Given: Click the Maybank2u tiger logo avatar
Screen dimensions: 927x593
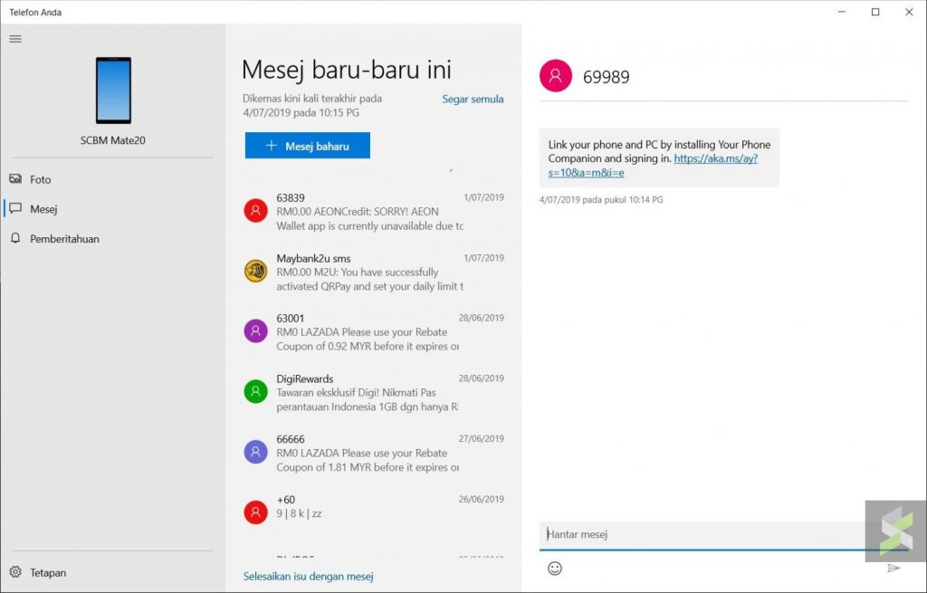Looking at the screenshot, I should point(256,271).
